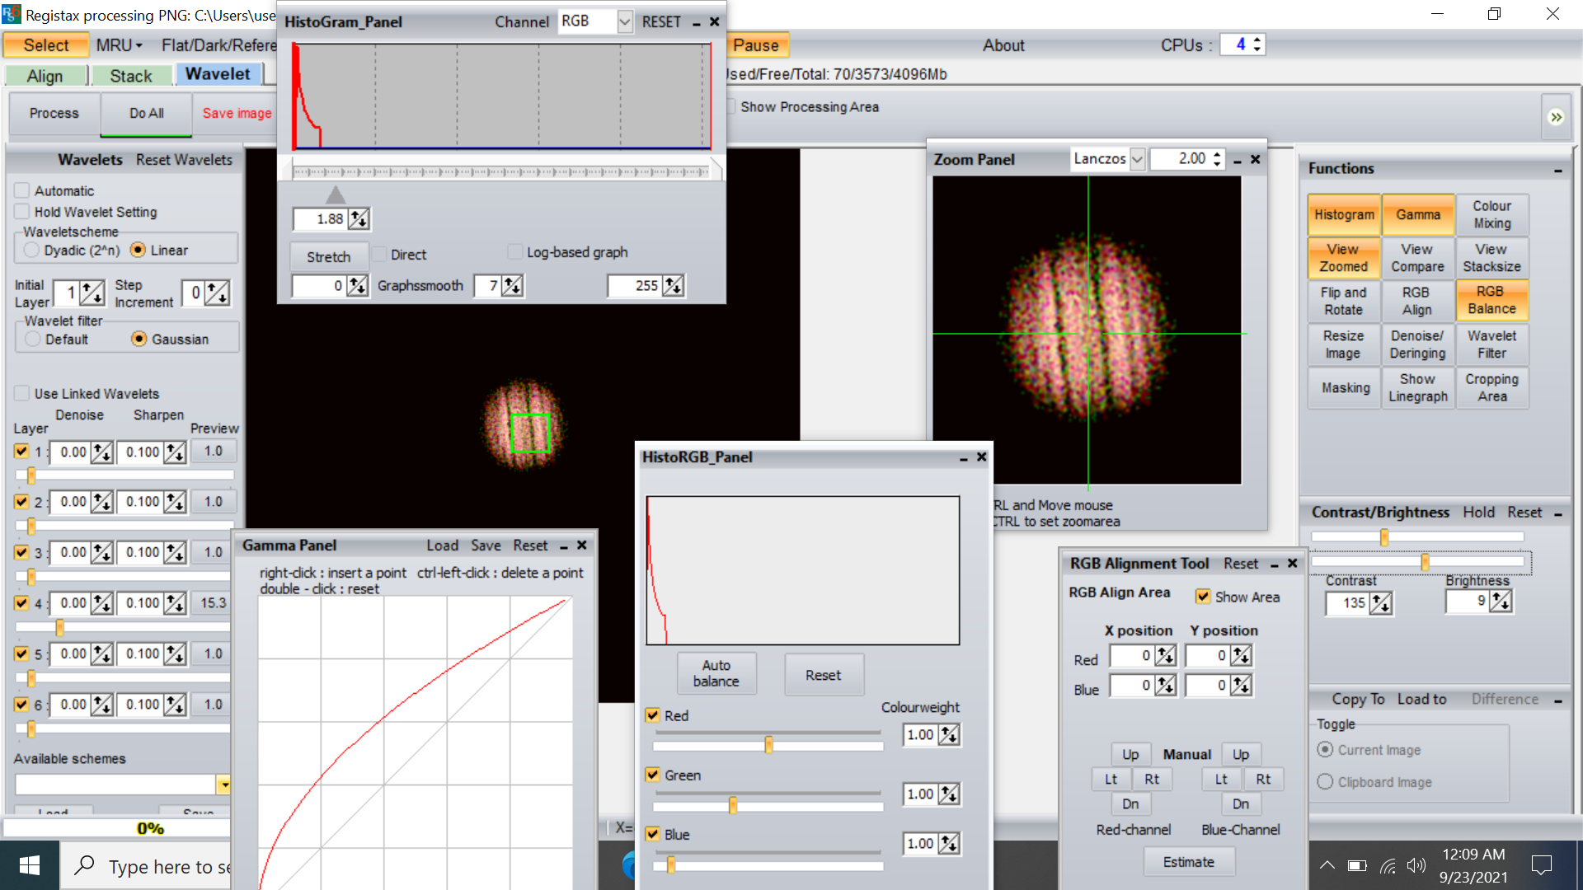This screenshot has width=1583, height=890.
Task: Collapse the Functions panel
Action: pos(1557,170)
